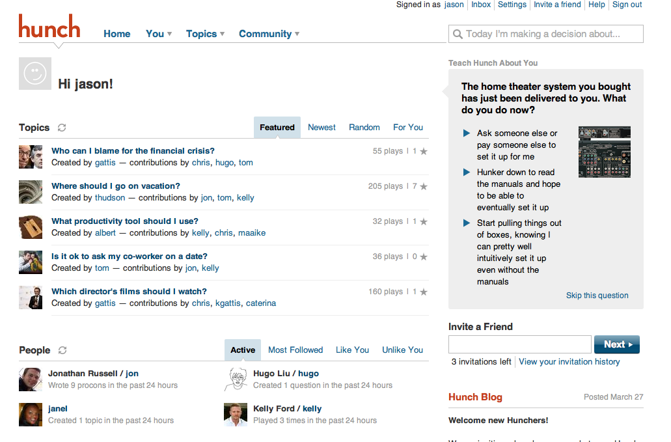Open the Help link
The width and height of the screenshot is (671, 442).
tap(597, 5)
